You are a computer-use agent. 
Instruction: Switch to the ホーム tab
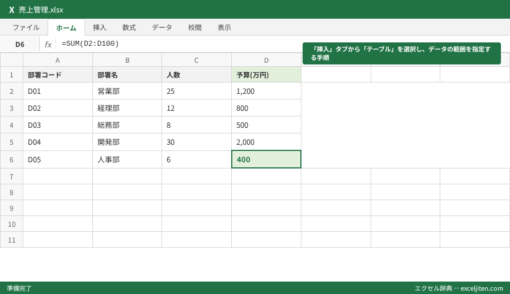pyautogui.click(x=66, y=28)
